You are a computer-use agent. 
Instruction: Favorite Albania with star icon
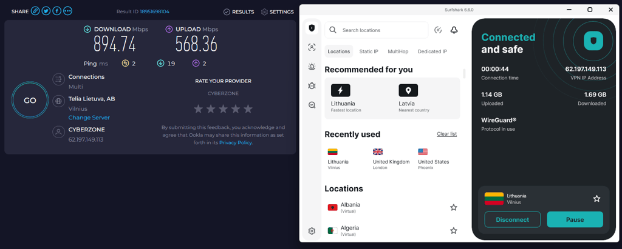coord(454,207)
